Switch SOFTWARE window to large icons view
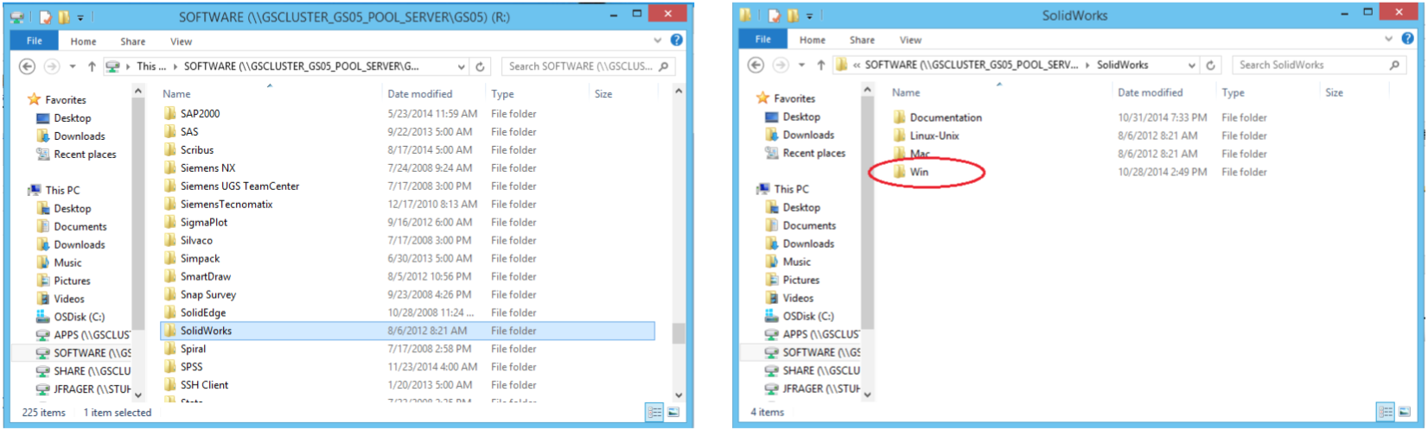The height and width of the screenshot is (430, 1428). point(673,413)
